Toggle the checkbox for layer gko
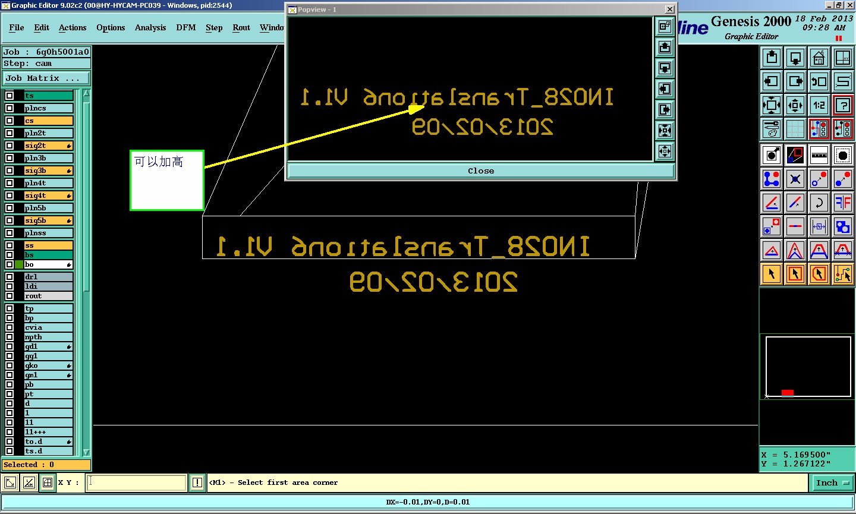Viewport: 856px width, 514px height. pyautogui.click(x=10, y=365)
